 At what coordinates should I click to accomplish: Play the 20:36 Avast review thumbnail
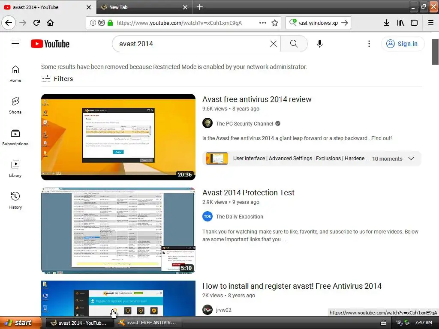click(x=118, y=137)
